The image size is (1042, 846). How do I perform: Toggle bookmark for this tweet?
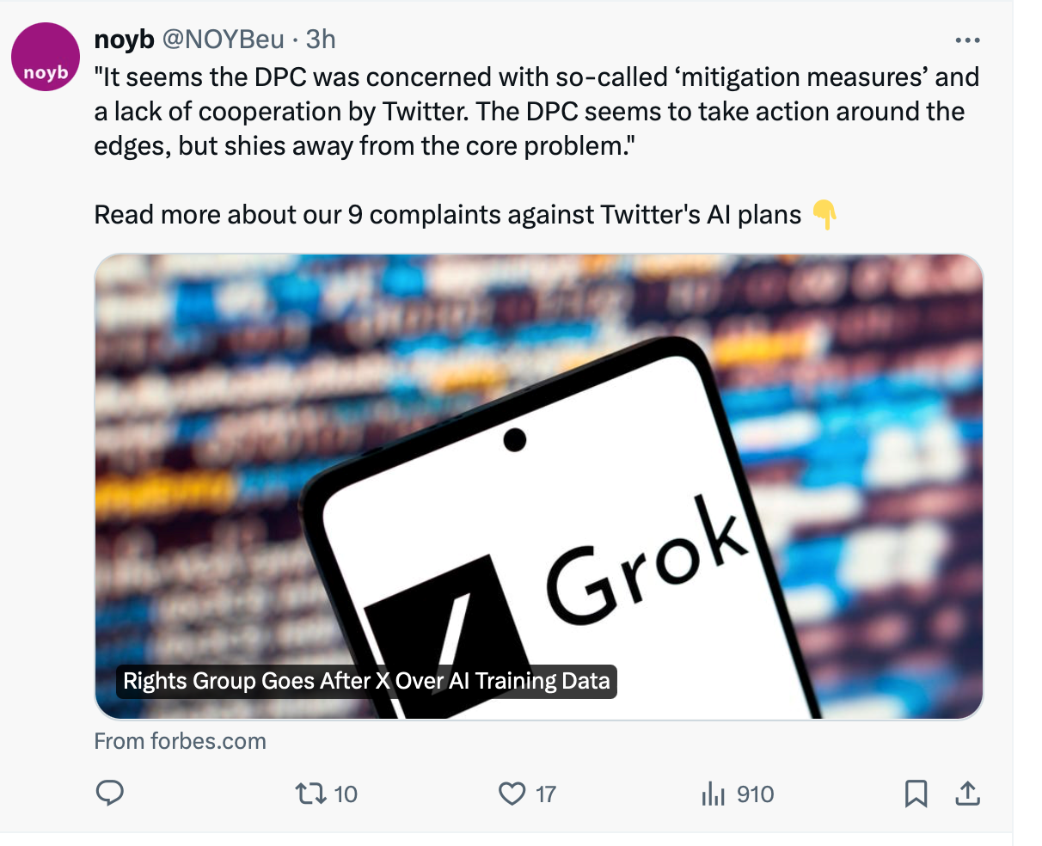[916, 793]
